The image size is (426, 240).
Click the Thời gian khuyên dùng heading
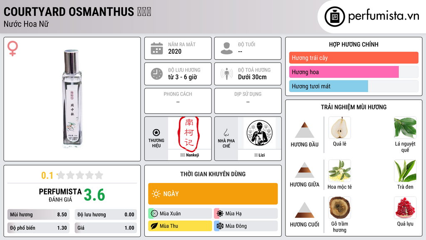pos(213,174)
